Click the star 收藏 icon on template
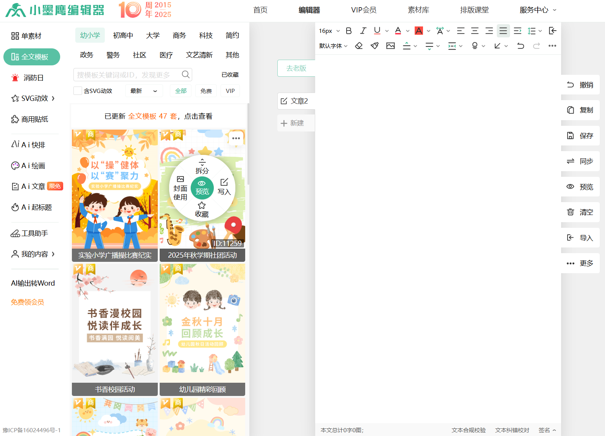This screenshot has height=436, width=605. [202, 206]
